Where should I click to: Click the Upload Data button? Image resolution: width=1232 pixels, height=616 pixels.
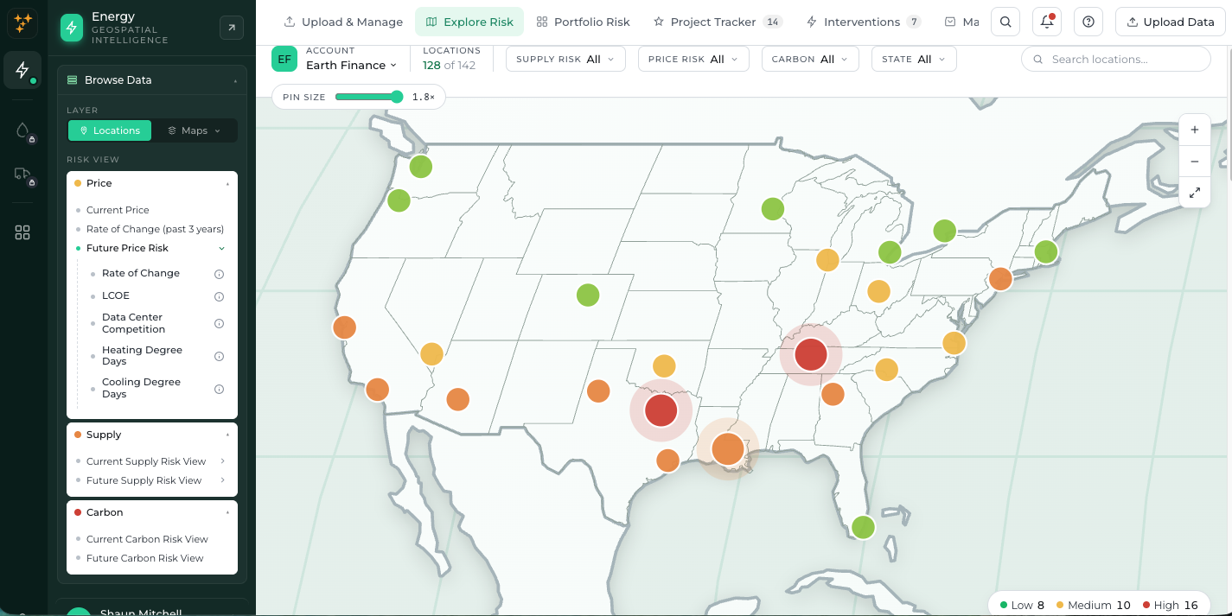point(1170,22)
